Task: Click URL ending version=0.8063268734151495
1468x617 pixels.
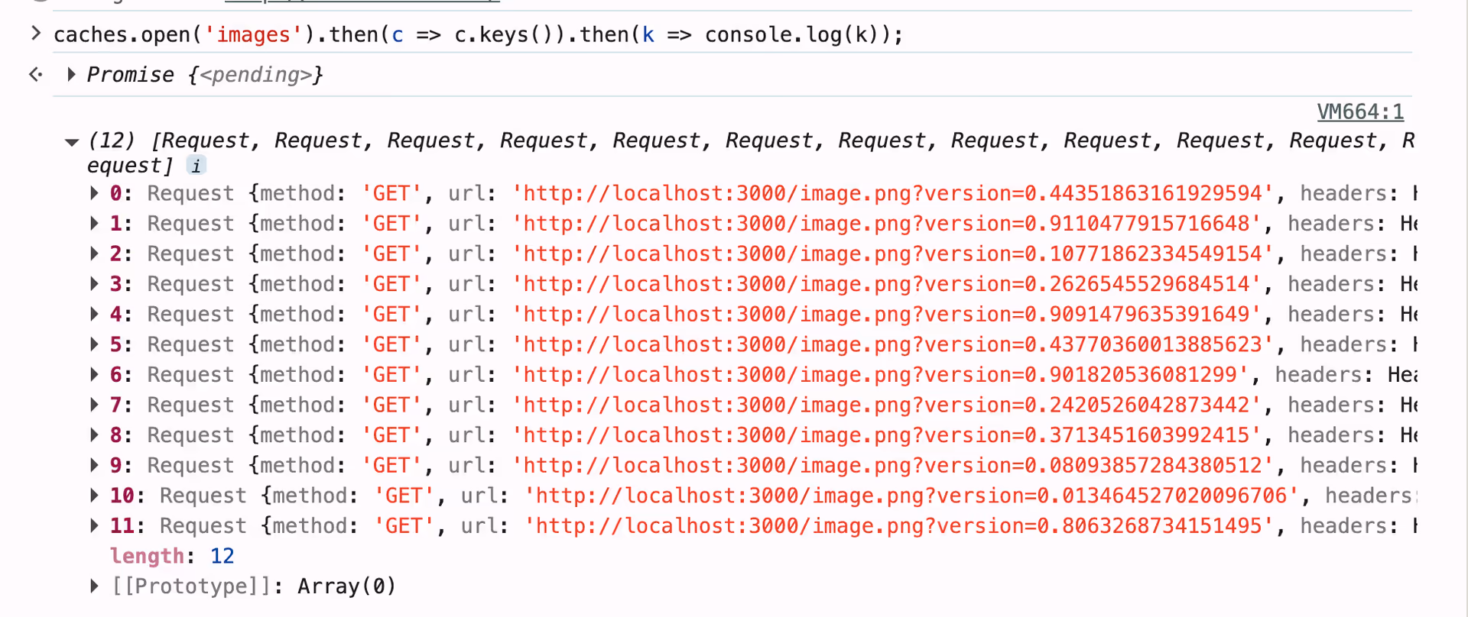Action: (x=899, y=526)
